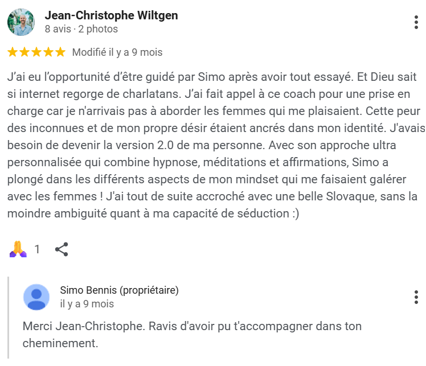
Task: Click the second star of the rating
Action: tap(24, 52)
